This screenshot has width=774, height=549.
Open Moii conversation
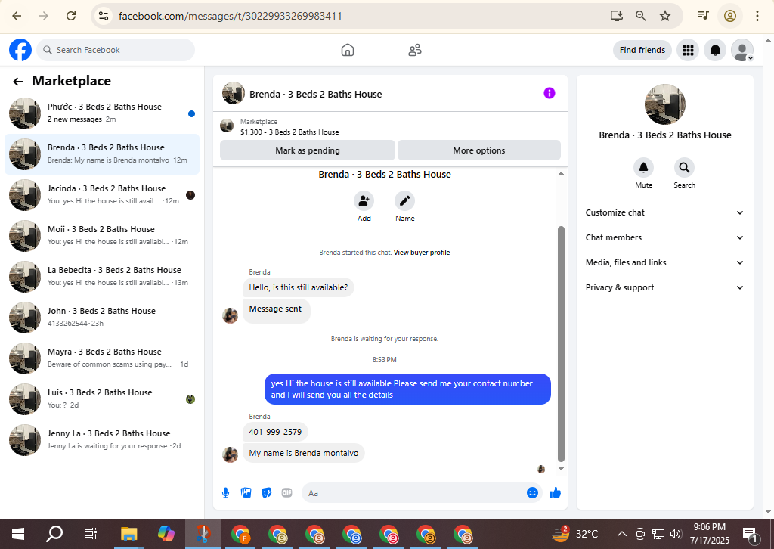click(102, 236)
